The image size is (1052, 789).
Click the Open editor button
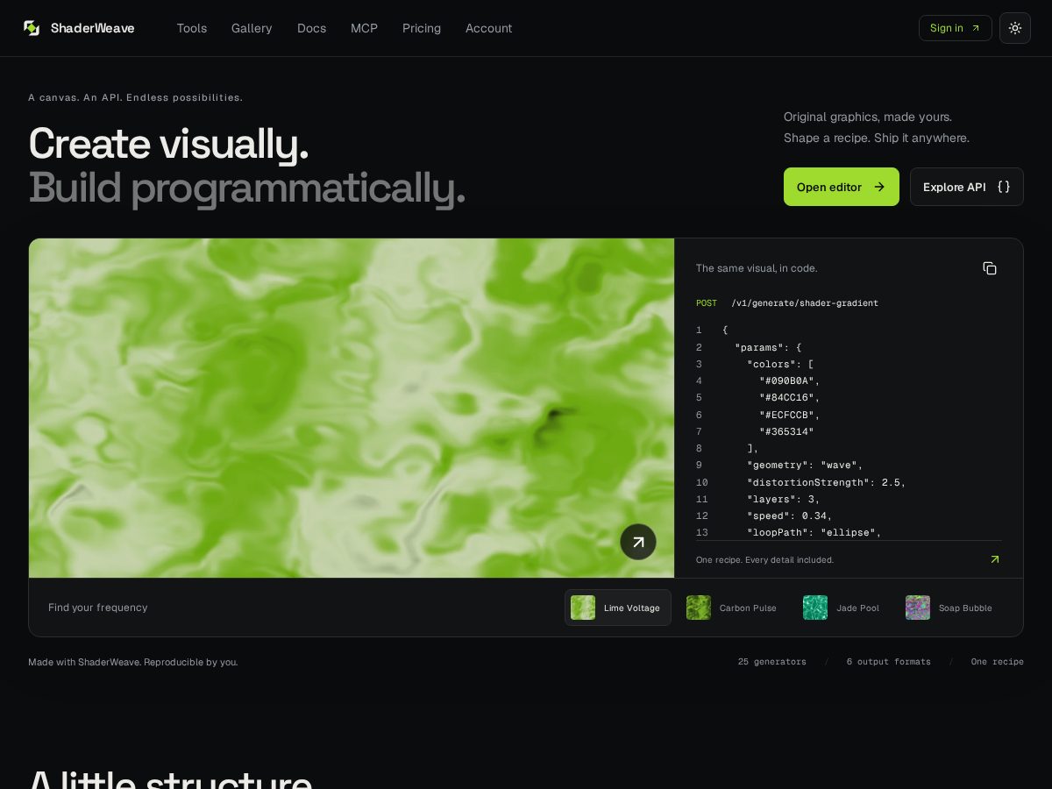842,187
